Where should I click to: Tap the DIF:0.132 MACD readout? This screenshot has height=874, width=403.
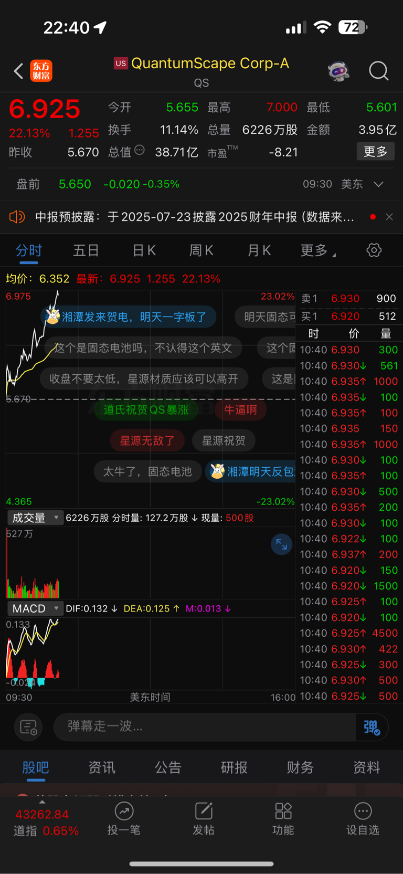[92, 608]
